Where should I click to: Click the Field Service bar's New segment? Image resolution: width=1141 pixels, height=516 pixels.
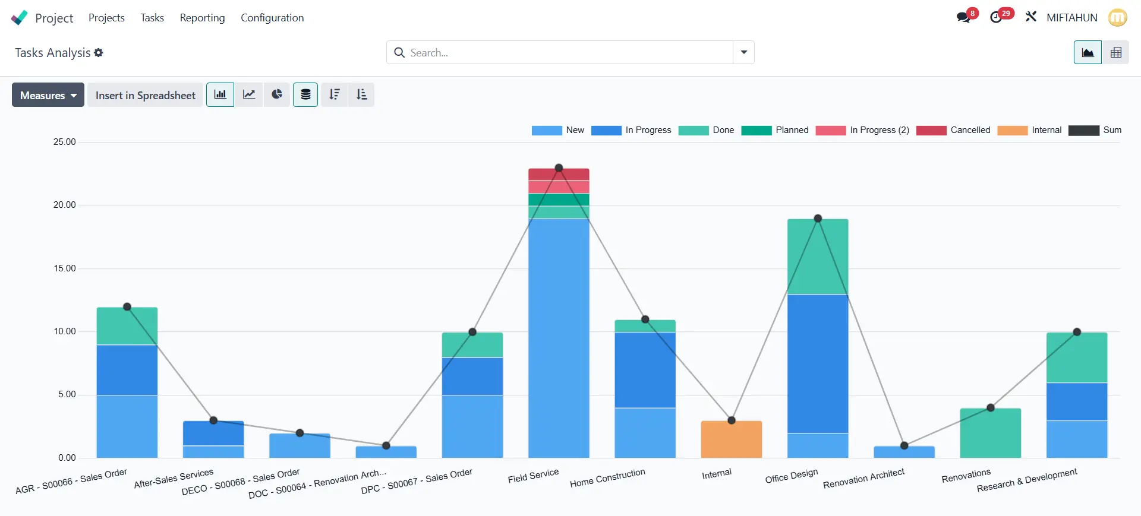pyautogui.click(x=559, y=338)
